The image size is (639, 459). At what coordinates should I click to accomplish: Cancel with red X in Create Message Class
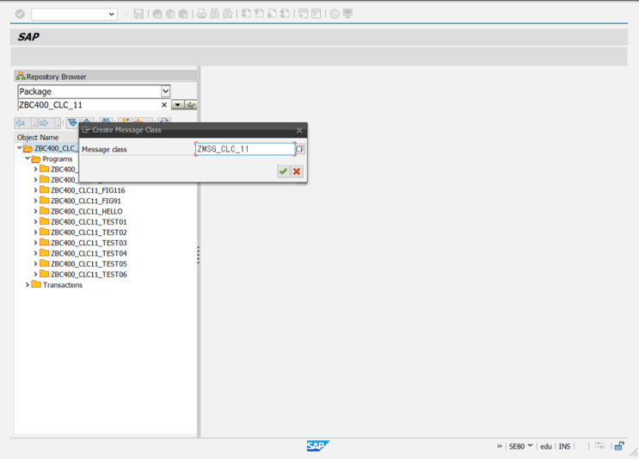(297, 171)
